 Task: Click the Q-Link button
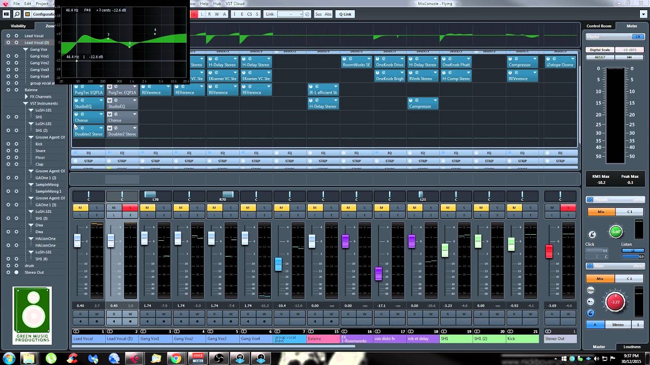(x=345, y=14)
